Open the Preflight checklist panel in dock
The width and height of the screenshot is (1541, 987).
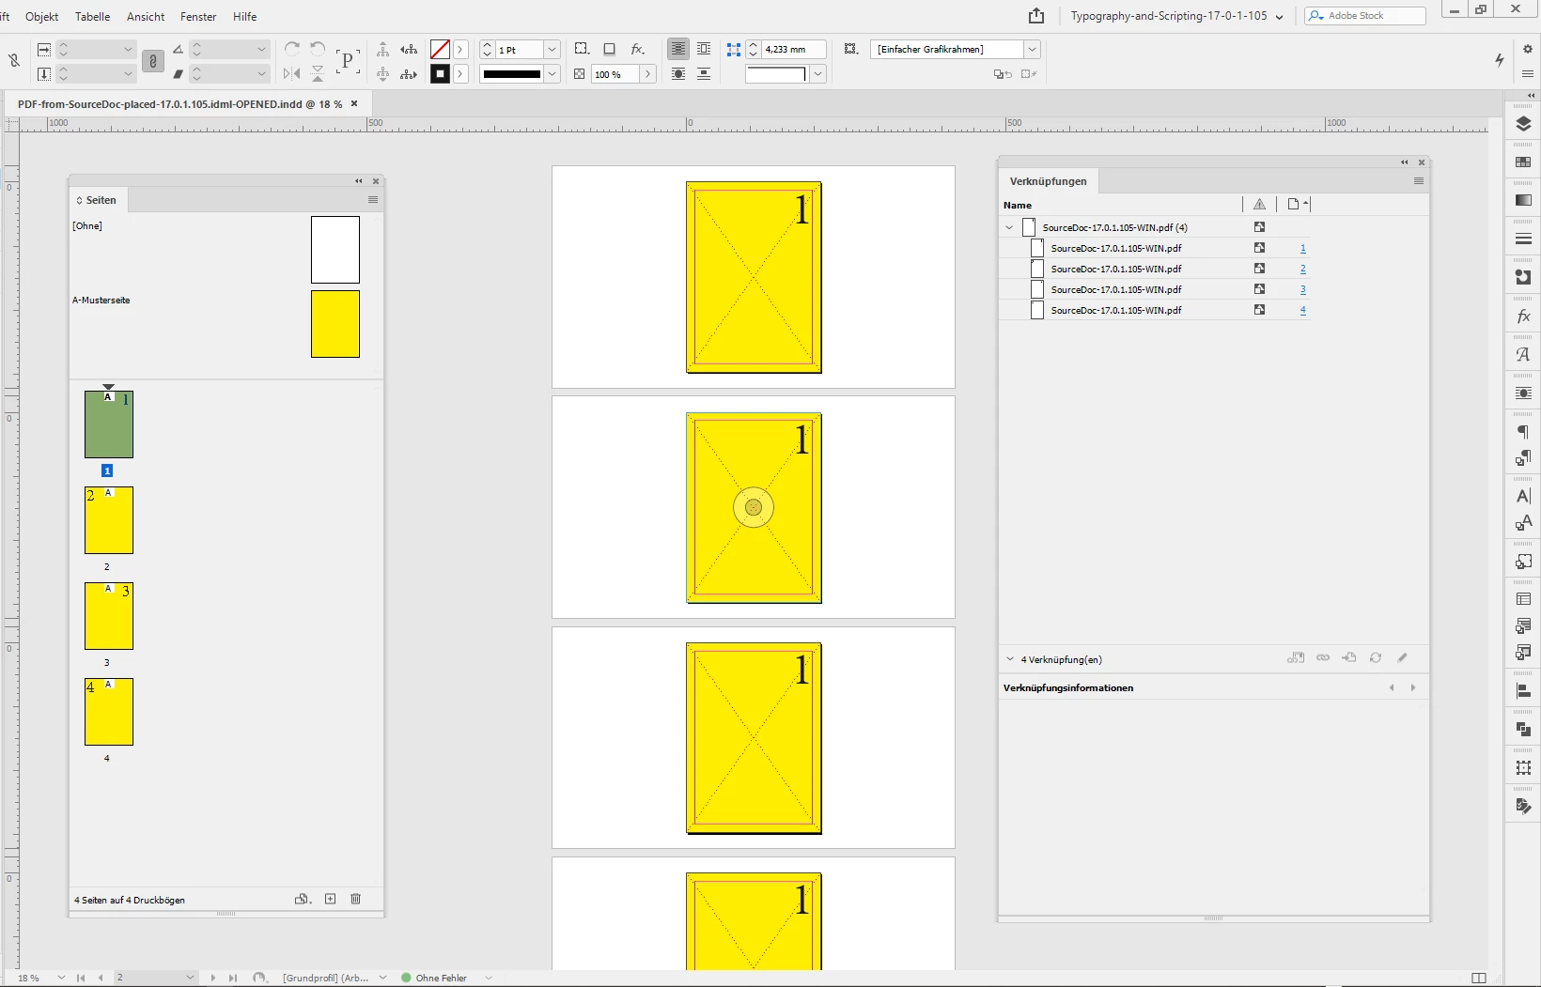[x=1523, y=806]
